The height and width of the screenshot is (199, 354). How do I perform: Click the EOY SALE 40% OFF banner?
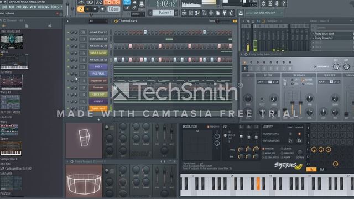click(264, 13)
